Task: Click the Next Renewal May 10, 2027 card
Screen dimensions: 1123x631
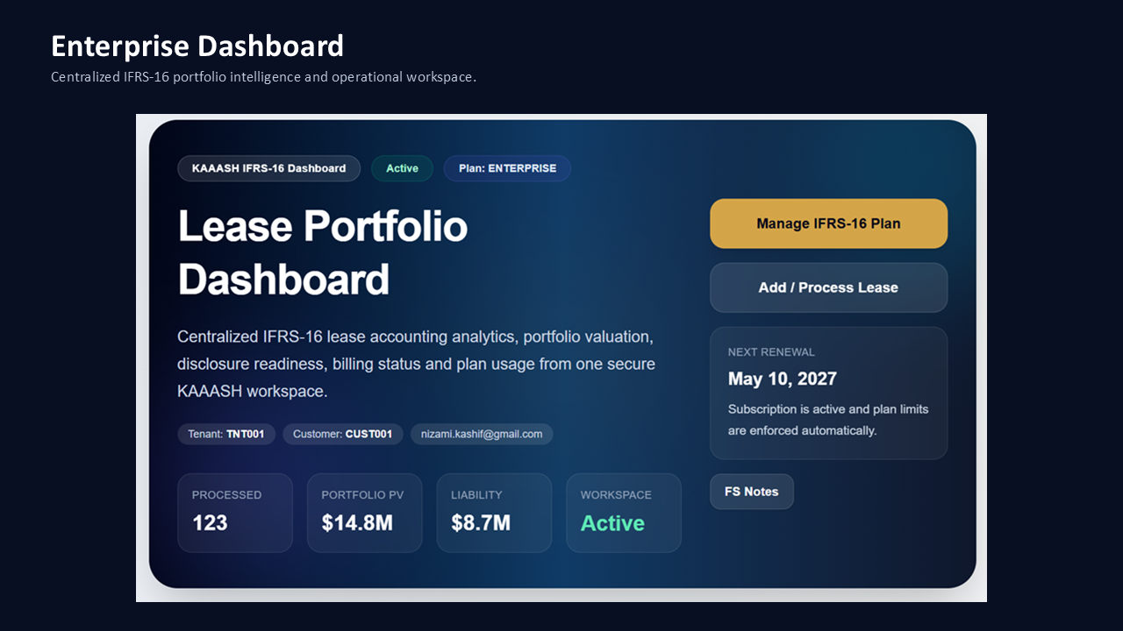Action: (x=828, y=393)
